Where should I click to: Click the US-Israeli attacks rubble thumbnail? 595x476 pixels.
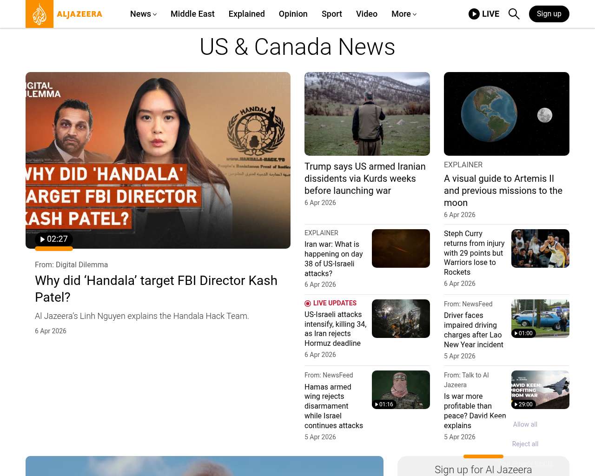click(401, 318)
